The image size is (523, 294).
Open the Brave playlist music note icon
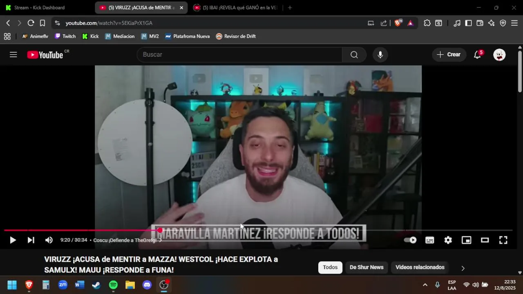click(457, 23)
